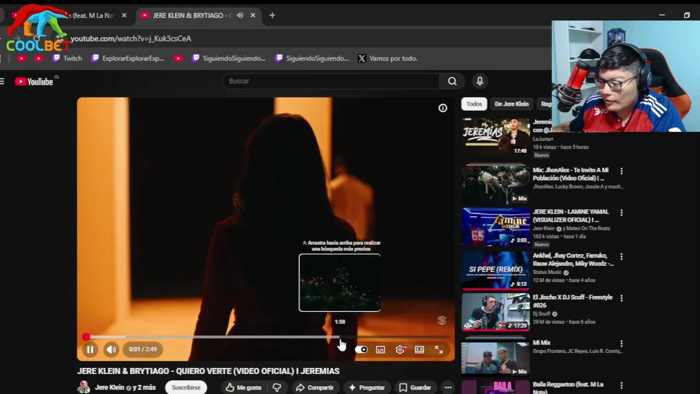700x394 pixels.
Task: Select the Todos filter chip
Action: (x=474, y=104)
